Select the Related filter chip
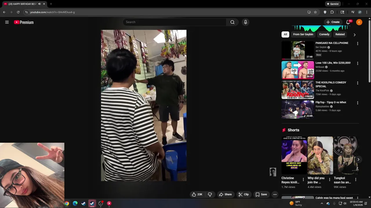Screen dimensions: 371x208 click(340, 34)
